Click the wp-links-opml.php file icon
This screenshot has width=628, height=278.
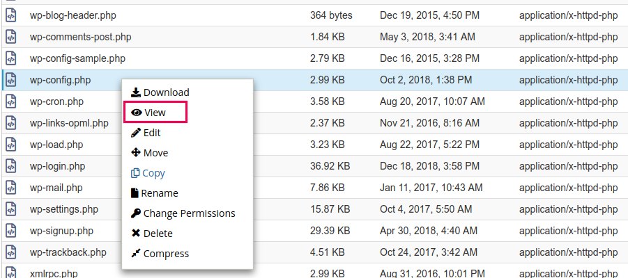tap(10, 123)
